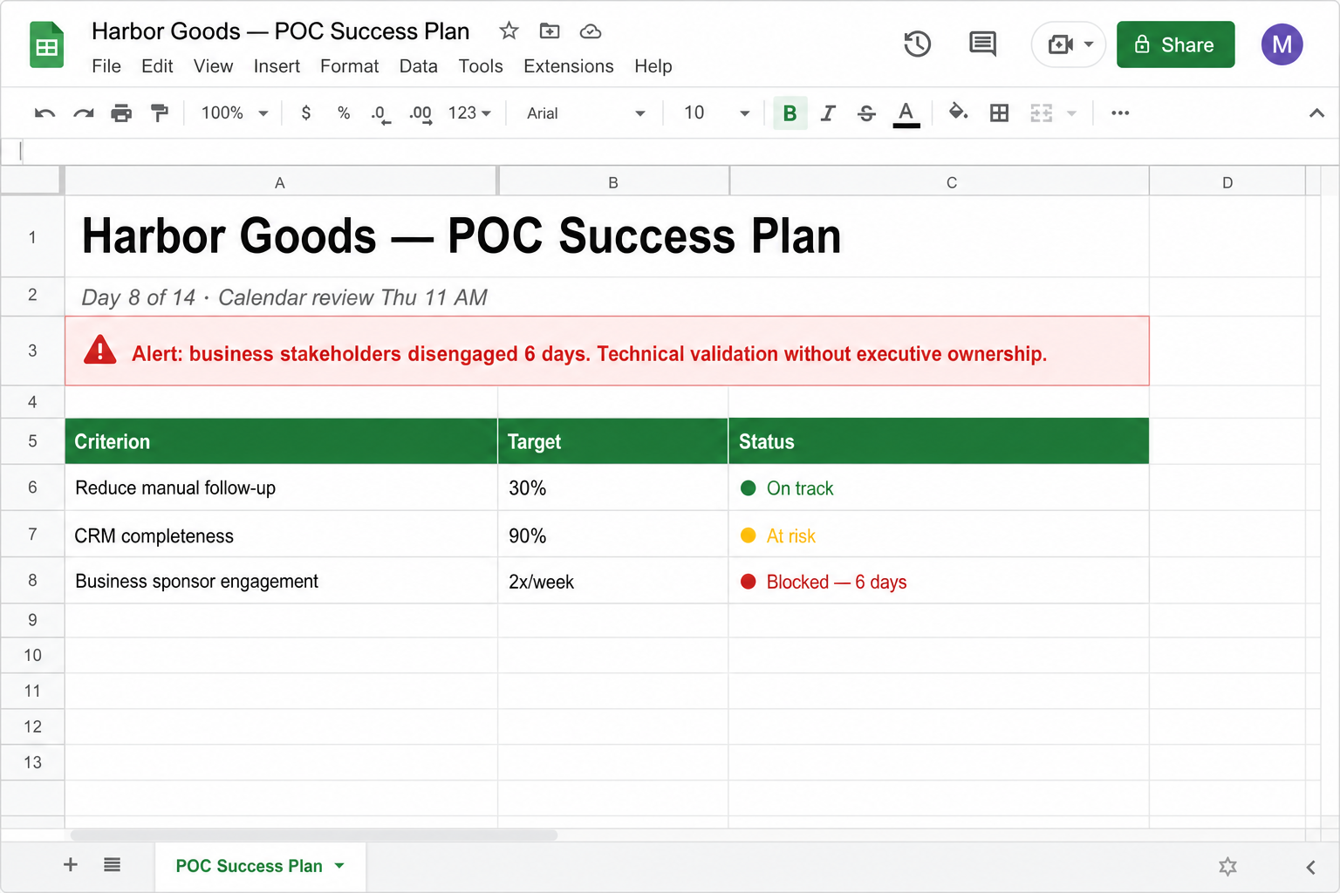Viewport: 1340px width, 893px height.
Task: Expand the POC Success Plan tab menu arrow
Action: click(x=339, y=866)
